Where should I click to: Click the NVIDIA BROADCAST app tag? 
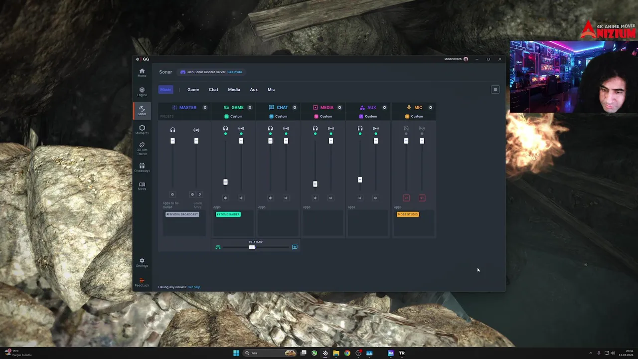tap(182, 214)
